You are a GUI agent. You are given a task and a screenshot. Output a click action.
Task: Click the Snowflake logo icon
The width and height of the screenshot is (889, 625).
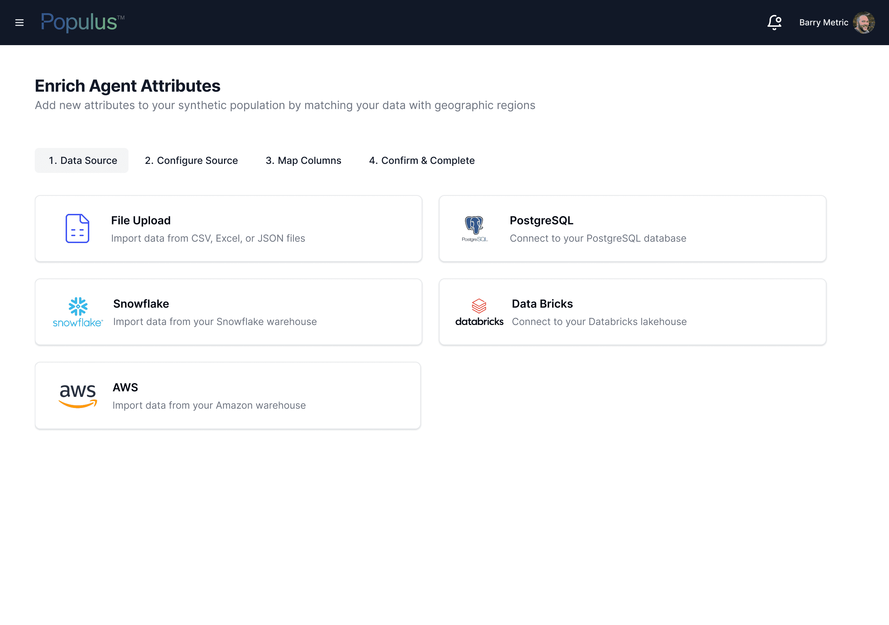click(78, 312)
